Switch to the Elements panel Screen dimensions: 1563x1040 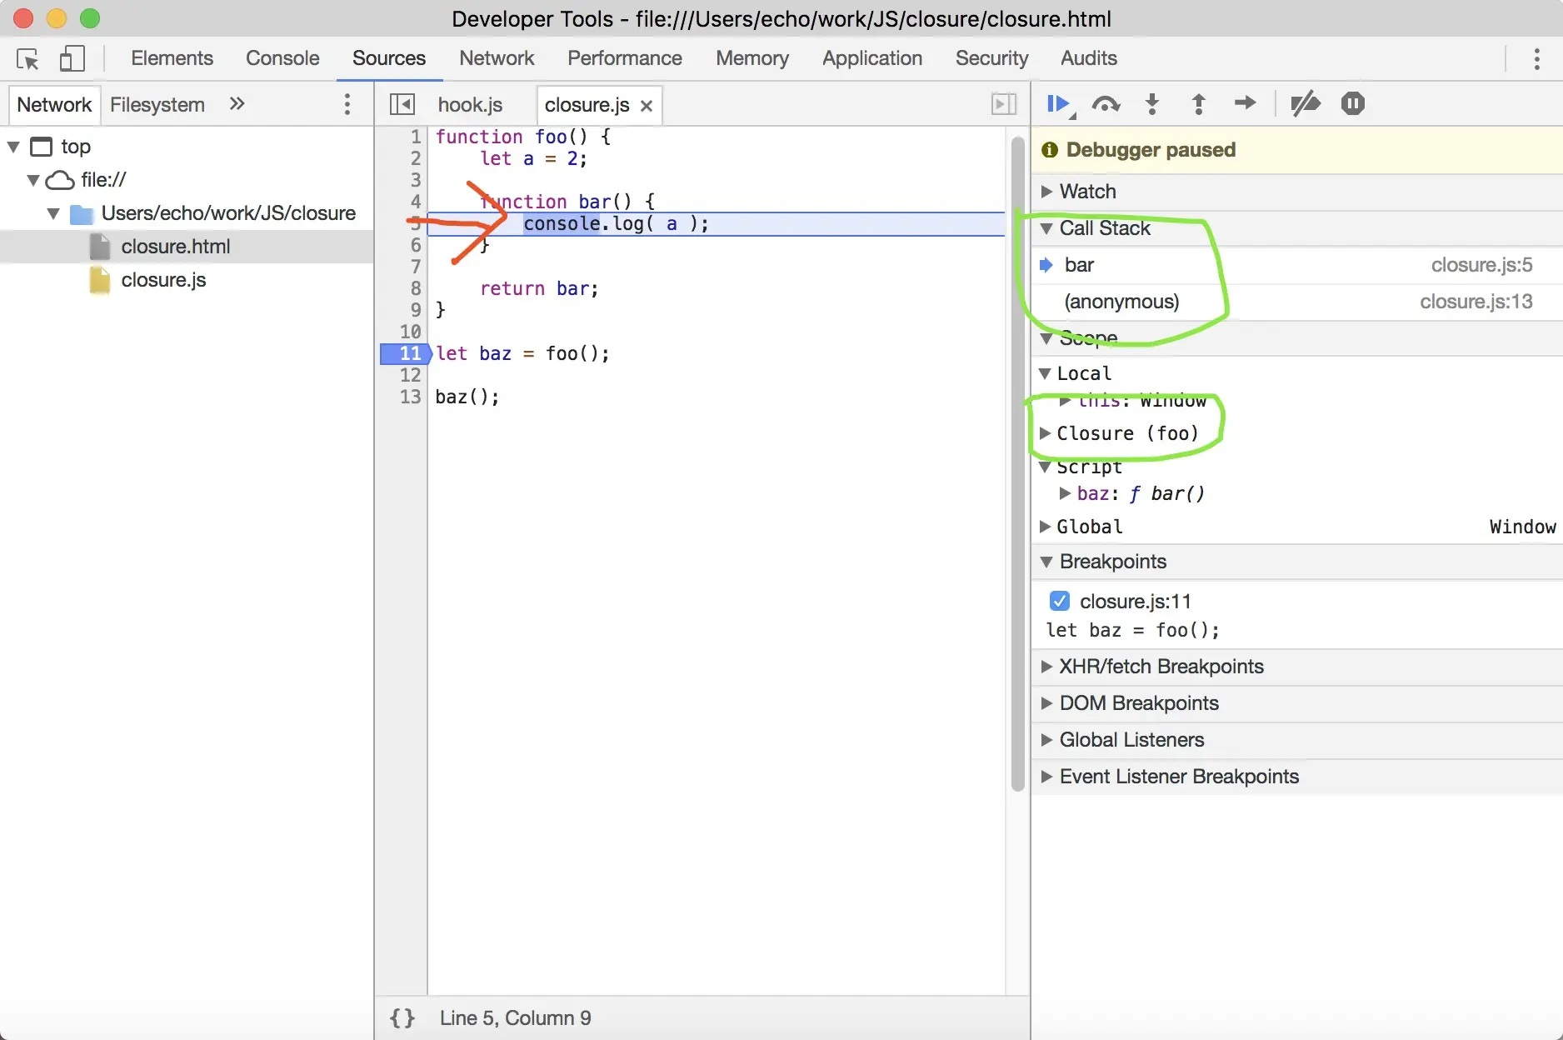(172, 58)
